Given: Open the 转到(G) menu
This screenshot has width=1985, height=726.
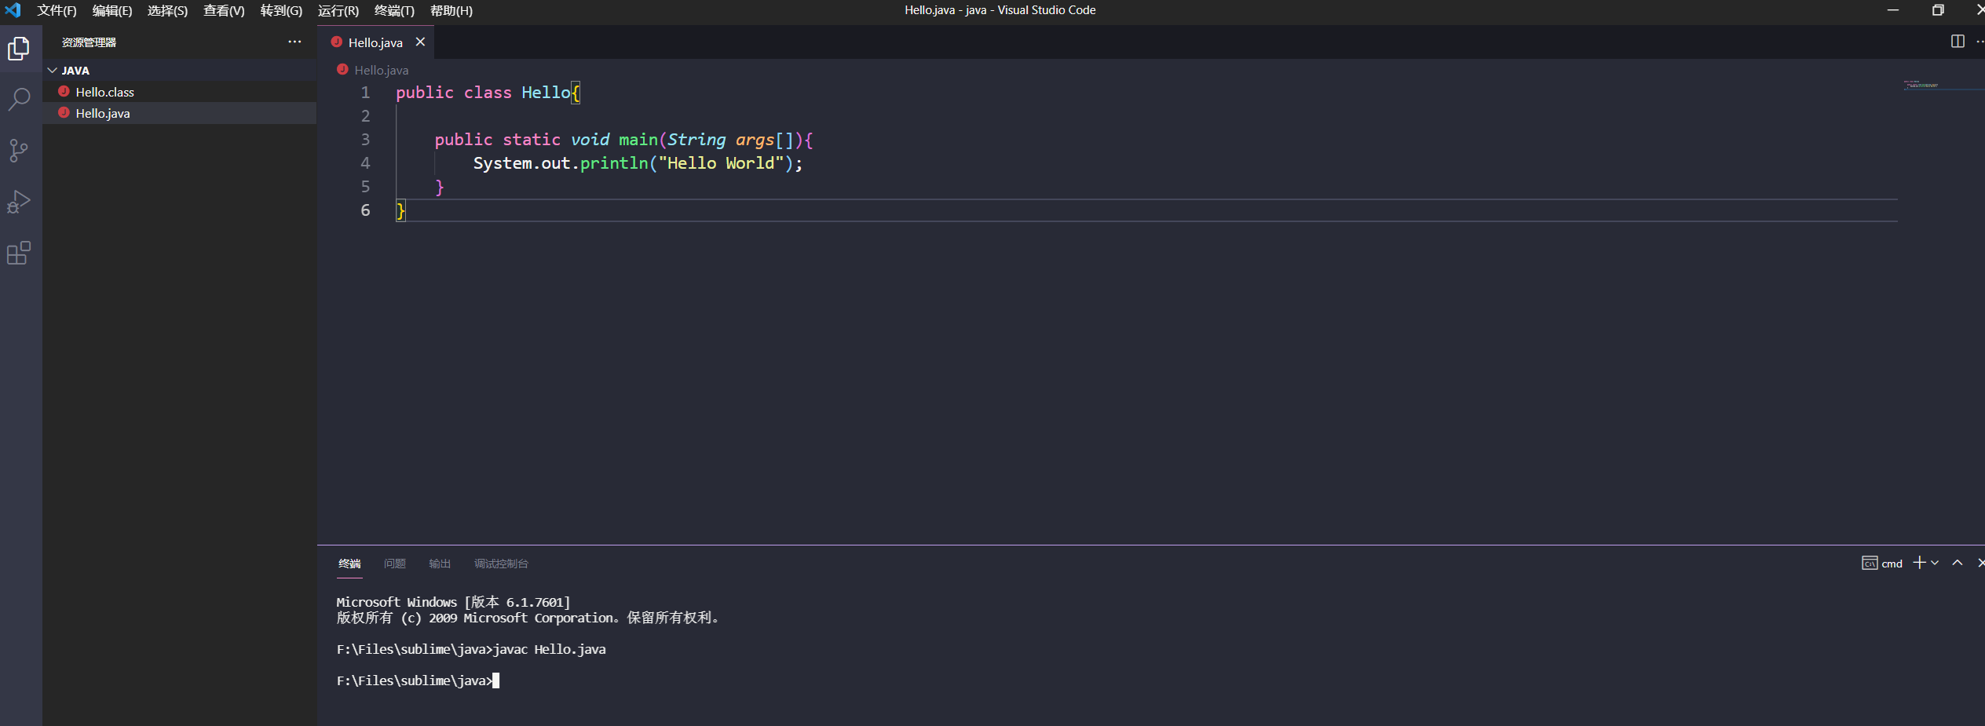Looking at the screenshot, I should click(281, 10).
